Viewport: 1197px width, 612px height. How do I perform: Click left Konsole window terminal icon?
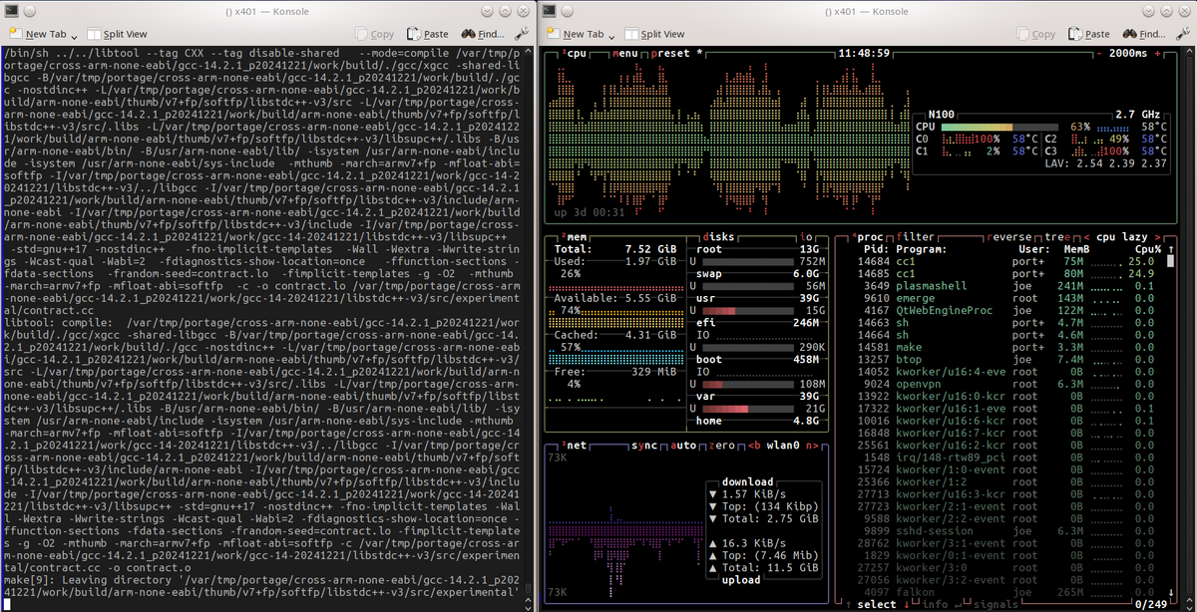(11, 10)
